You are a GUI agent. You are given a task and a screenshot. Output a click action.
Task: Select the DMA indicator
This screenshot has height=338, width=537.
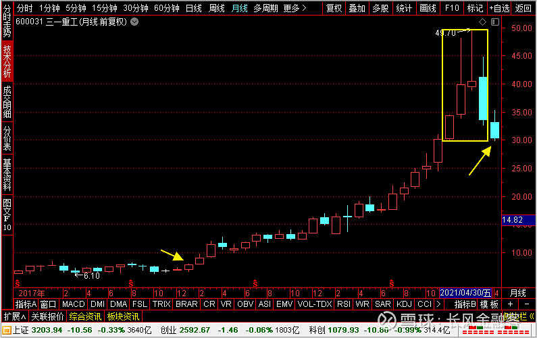click(x=119, y=304)
